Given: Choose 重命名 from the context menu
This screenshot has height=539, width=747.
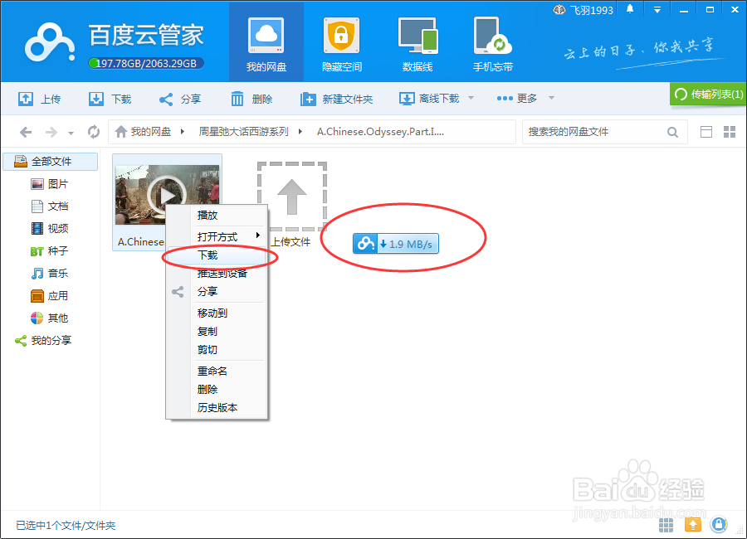Looking at the screenshot, I should click(x=218, y=371).
